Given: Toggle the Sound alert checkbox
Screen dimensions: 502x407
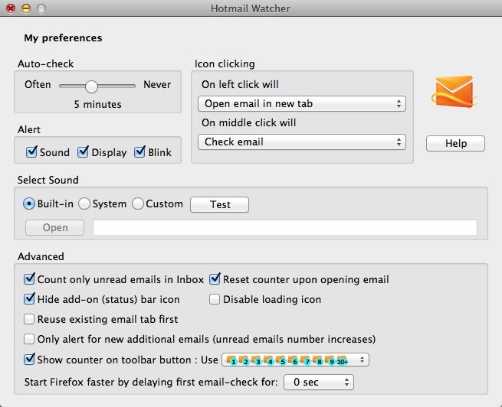Looking at the screenshot, I should click(x=31, y=152).
